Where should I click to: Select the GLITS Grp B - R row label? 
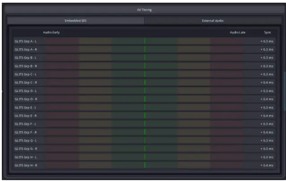[x=26, y=66]
